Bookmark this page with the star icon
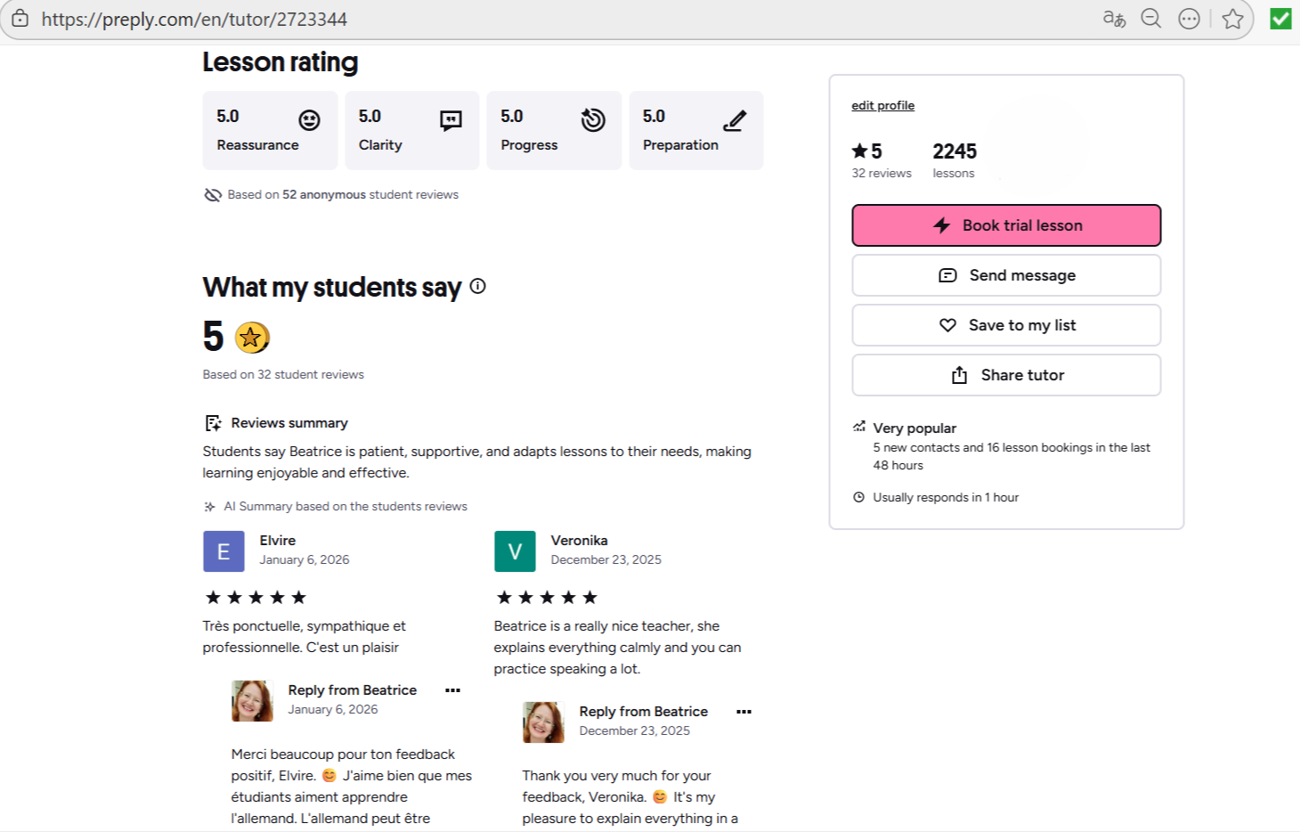1301x832 pixels. [1232, 19]
